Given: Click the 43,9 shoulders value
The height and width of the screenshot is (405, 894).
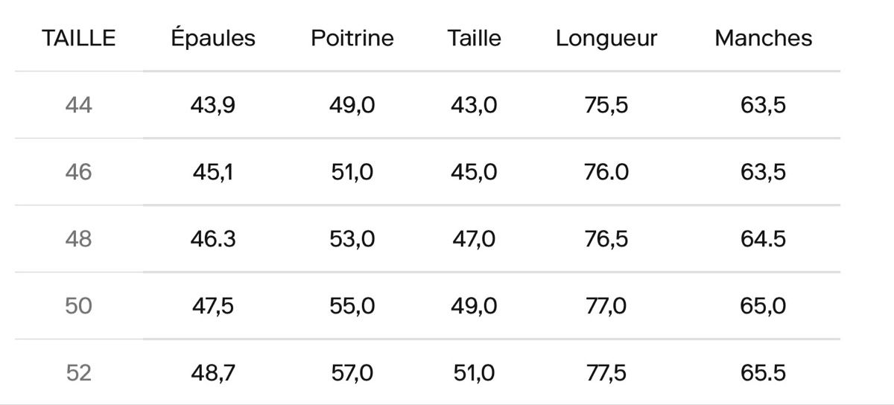Looking at the screenshot, I should click(213, 106).
